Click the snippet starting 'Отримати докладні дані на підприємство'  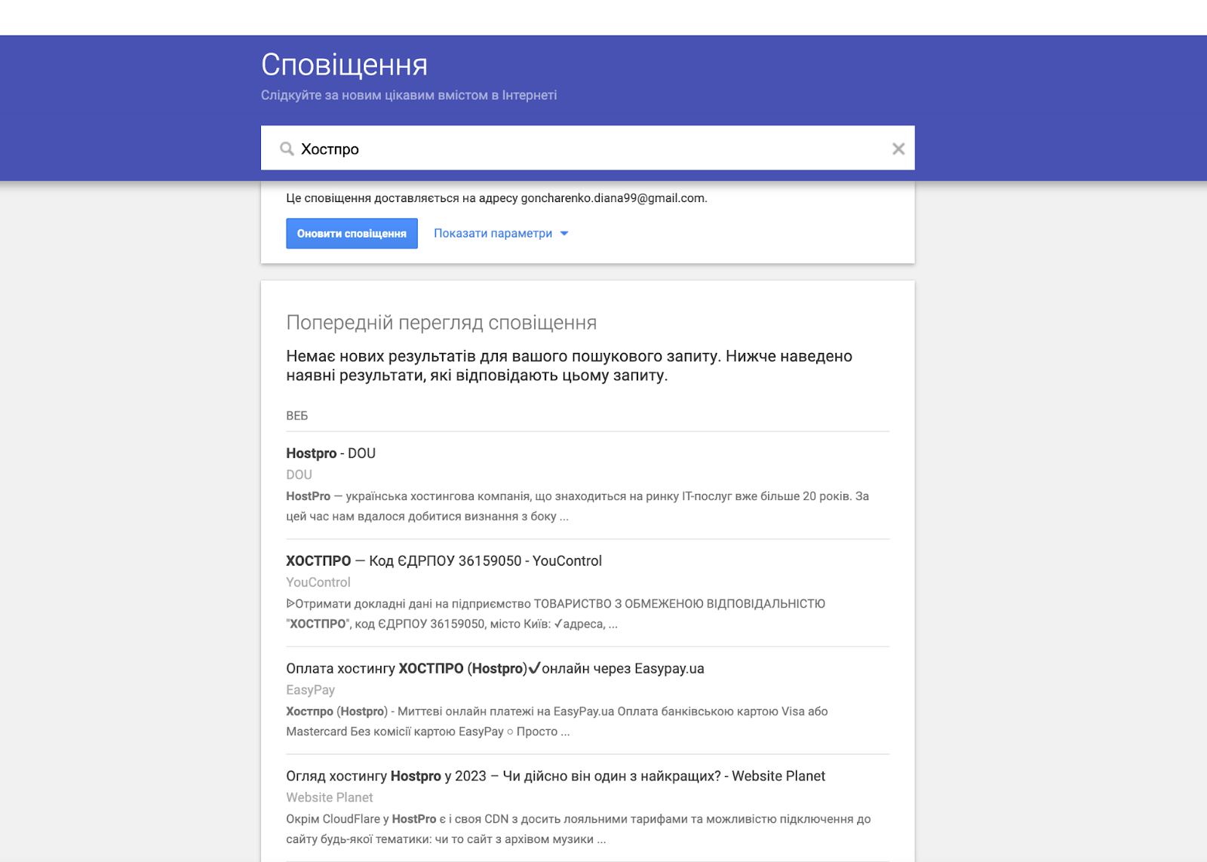555,614
